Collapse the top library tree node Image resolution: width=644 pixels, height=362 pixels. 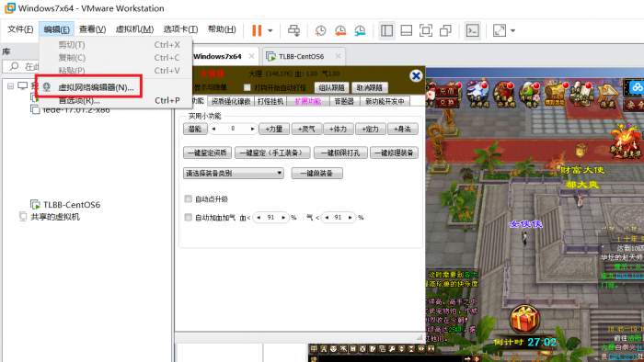point(11,86)
